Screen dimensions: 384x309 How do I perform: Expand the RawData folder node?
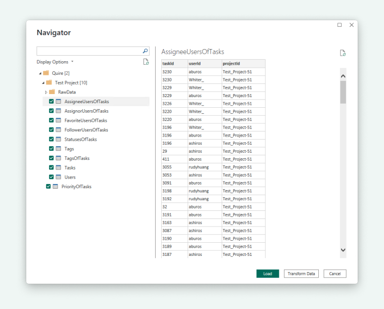(x=46, y=92)
